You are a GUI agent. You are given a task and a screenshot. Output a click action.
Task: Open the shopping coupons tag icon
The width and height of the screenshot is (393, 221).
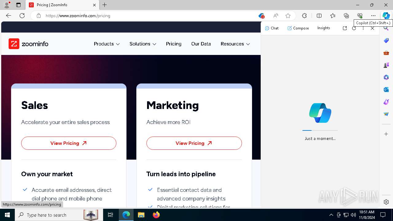tap(261, 16)
